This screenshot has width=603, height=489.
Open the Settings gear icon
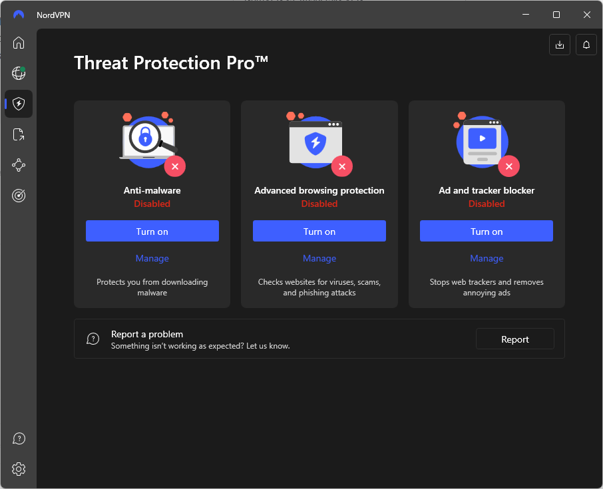(19, 469)
